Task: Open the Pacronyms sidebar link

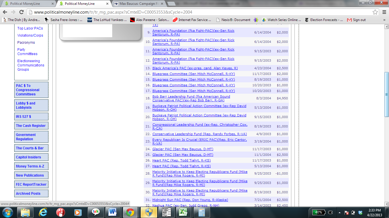Action: 26,43
